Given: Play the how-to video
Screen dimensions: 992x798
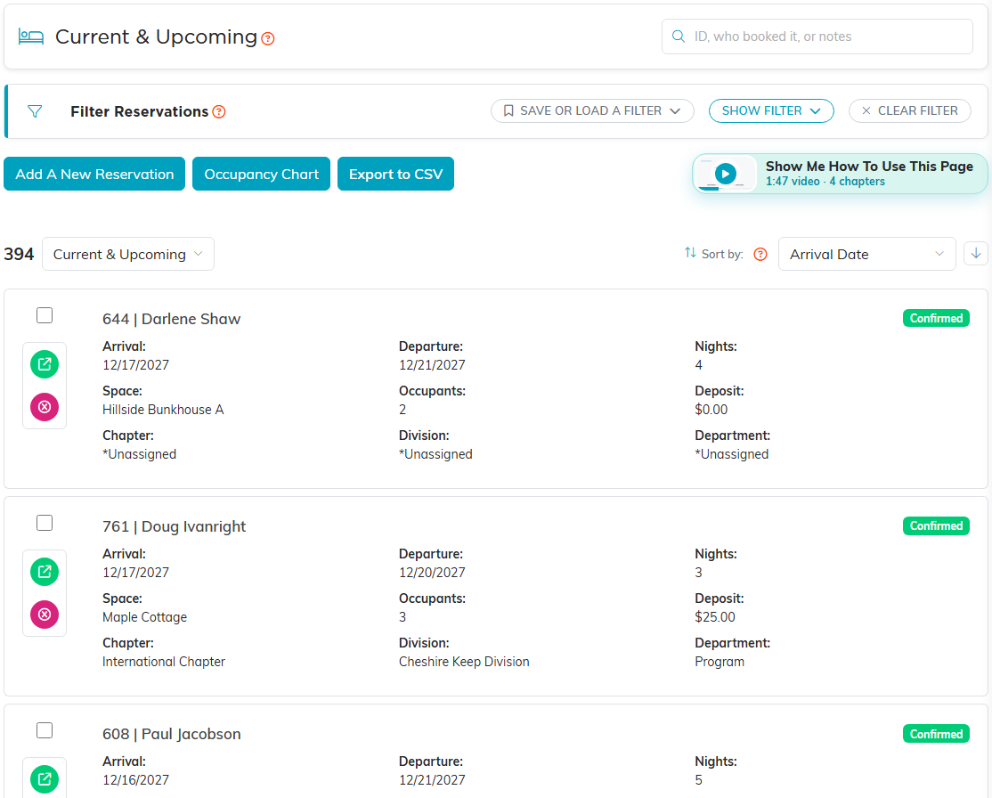Looking at the screenshot, I should pyautogui.click(x=725, y=174).
